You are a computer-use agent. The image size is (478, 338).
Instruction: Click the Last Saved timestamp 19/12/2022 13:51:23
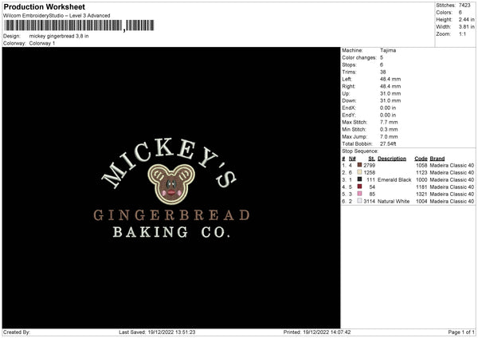pyautogui.click(x=171, y=332)
